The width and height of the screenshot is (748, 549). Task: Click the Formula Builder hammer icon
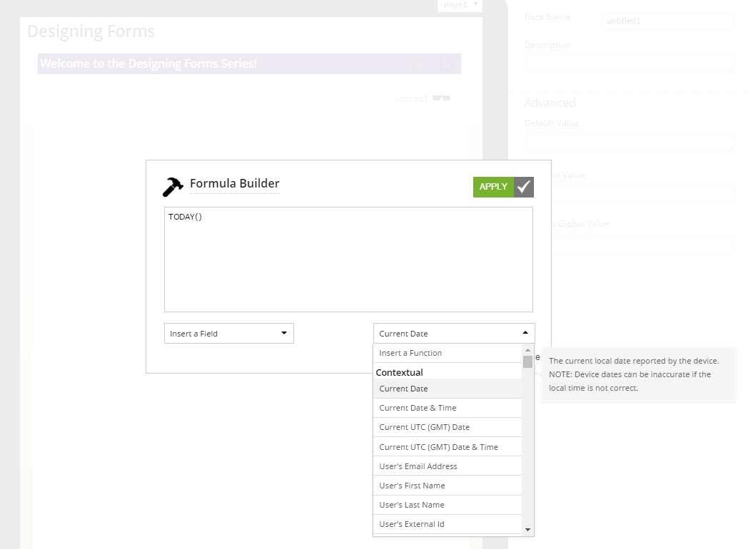coord(173,186)
